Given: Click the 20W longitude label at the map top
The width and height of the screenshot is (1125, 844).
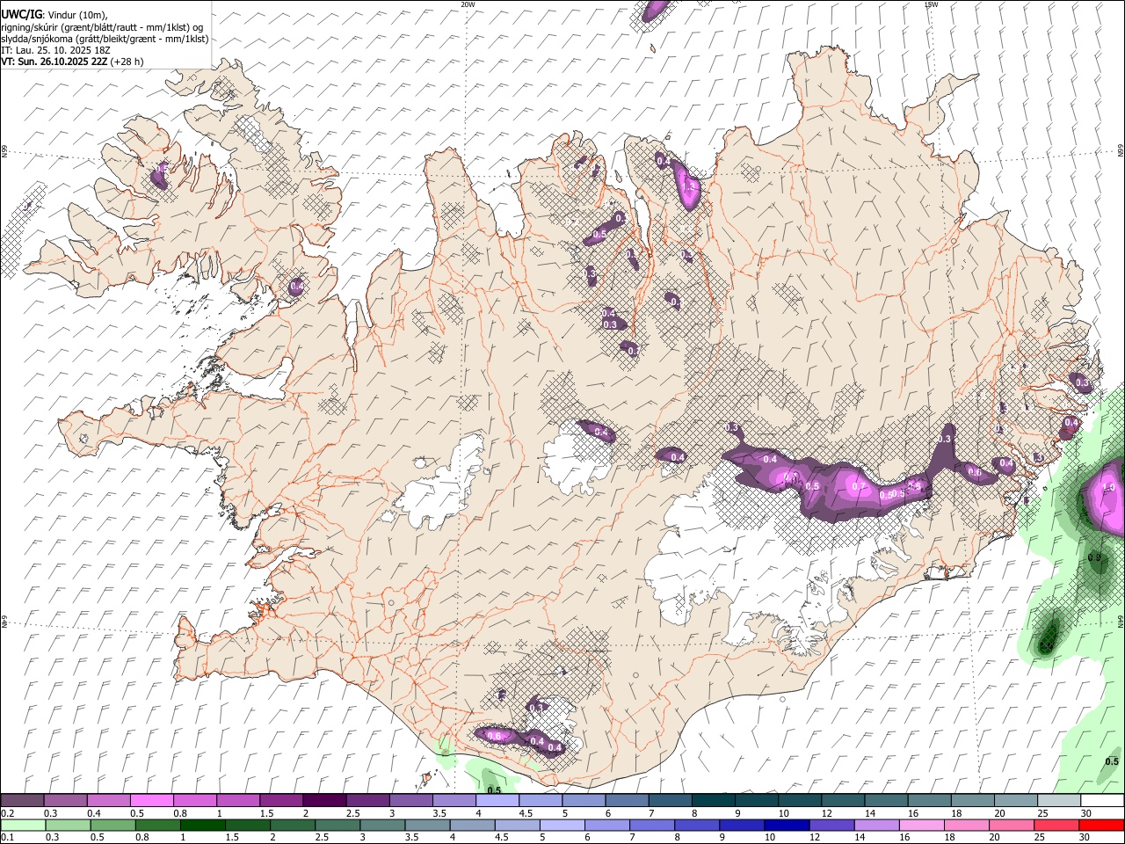Looking at the screenshot, I should 468,4.
